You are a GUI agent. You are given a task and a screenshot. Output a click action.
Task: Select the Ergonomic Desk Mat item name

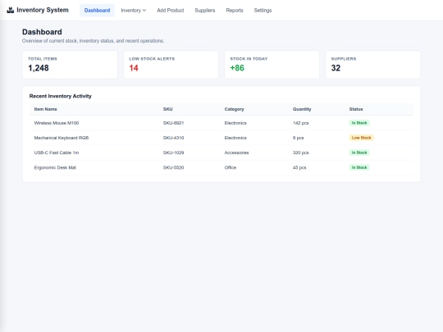55,167
